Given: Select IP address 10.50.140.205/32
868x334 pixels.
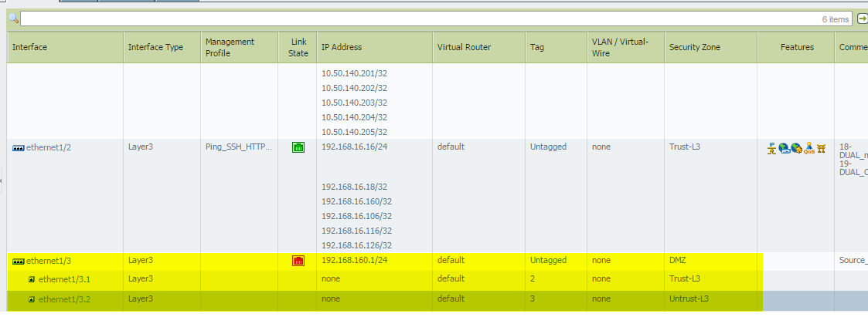Looking at the screenshot, I should point(354,132).
